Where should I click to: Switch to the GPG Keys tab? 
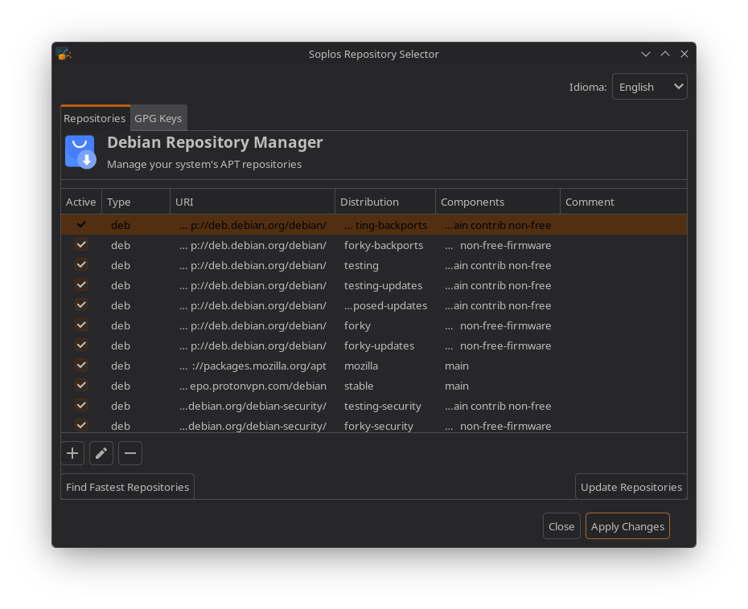coord(158,117)
